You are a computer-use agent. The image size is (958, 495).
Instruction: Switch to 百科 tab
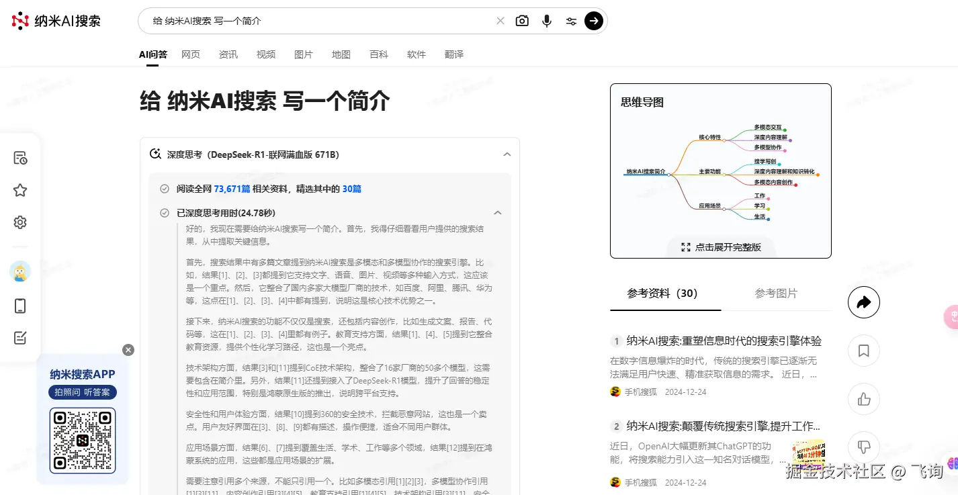click(379, 54)
